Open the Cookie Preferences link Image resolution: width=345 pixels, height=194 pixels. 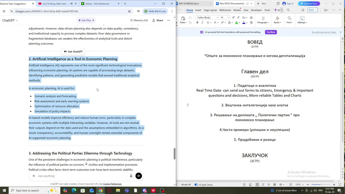pos(112,184)
